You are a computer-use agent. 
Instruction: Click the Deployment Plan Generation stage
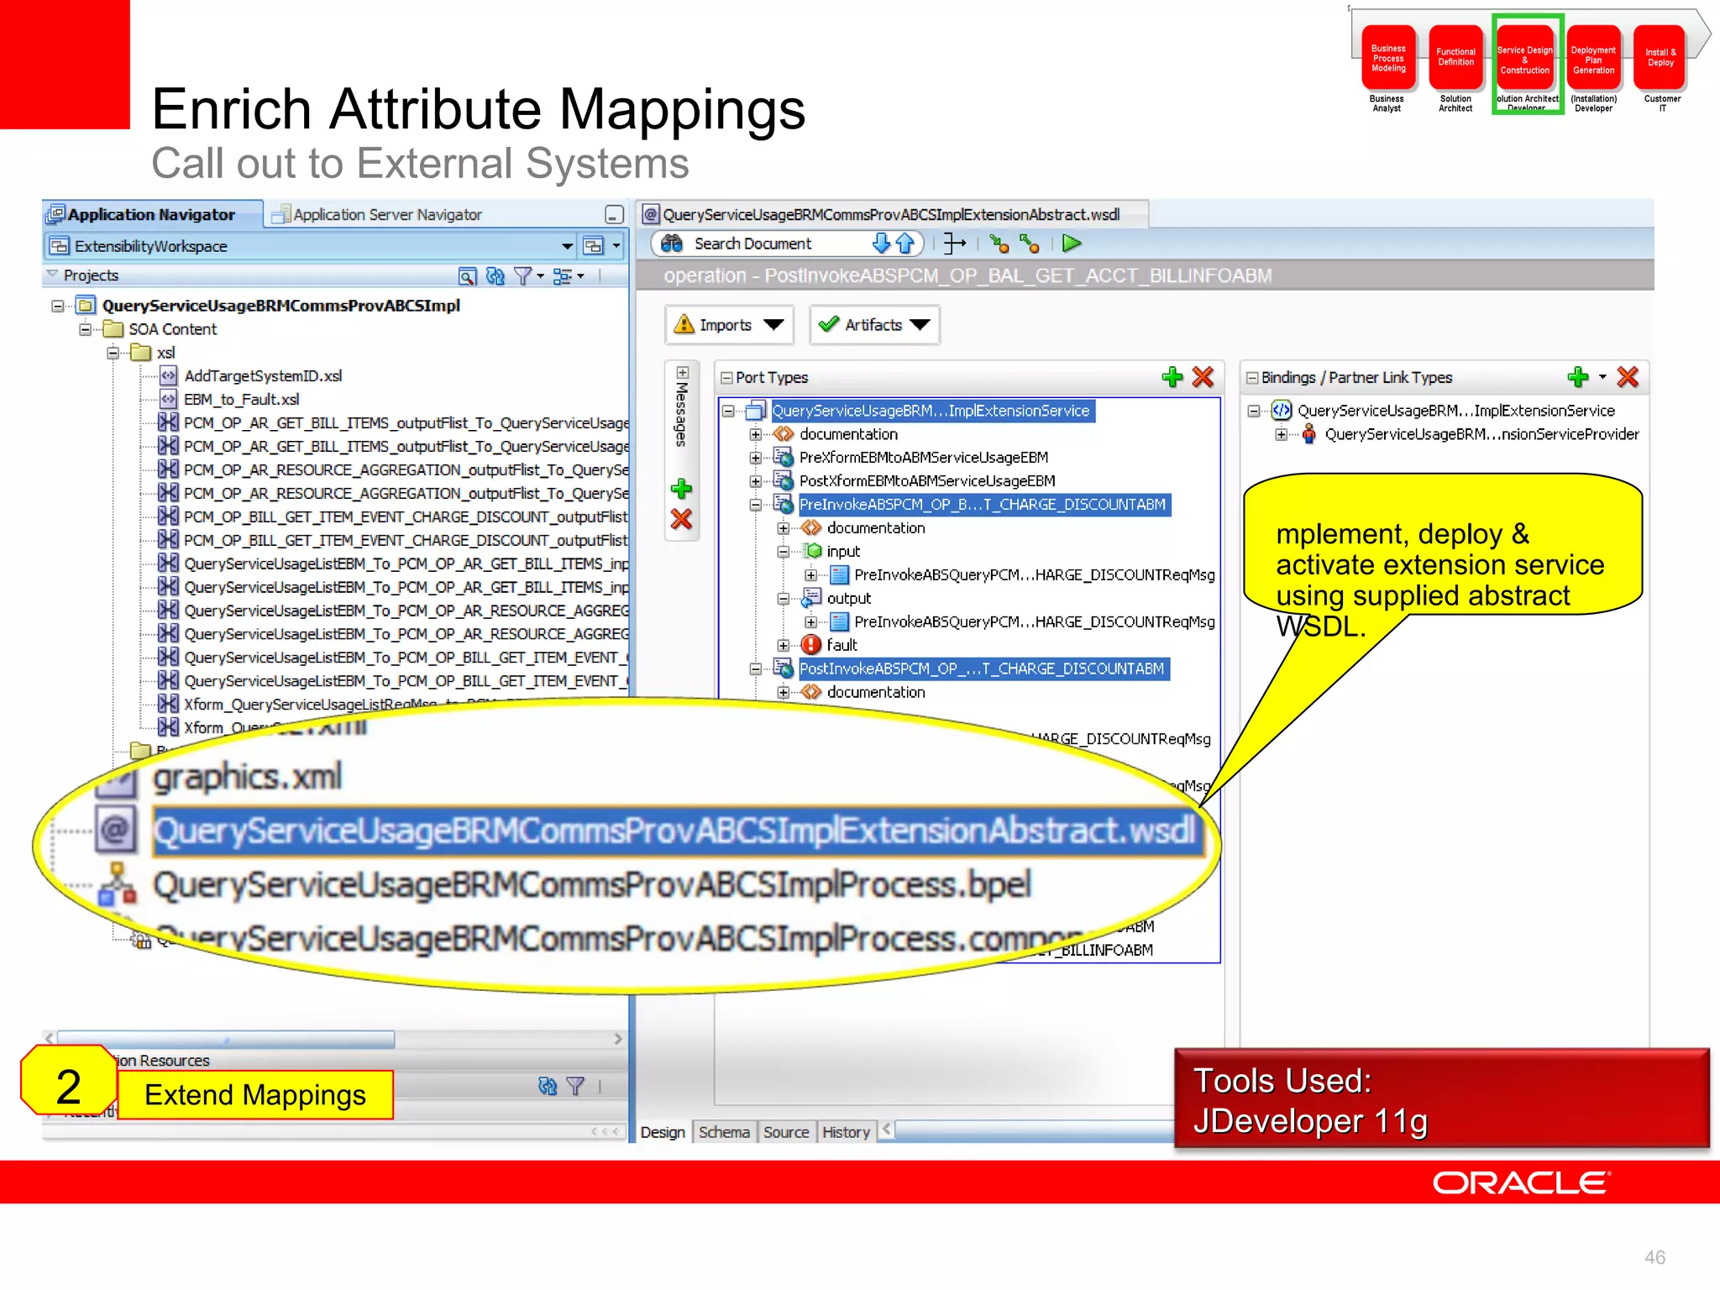point(1593,60)
